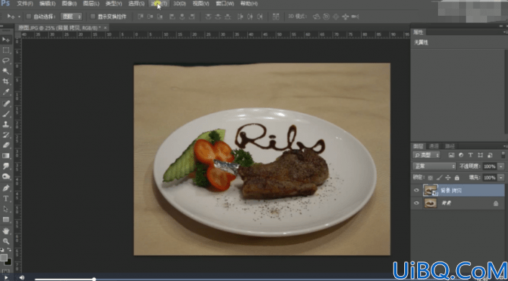The width and height of the screenshot is (508, 281).
Task: Click the video progress slider handle
Action: [94, 279]
